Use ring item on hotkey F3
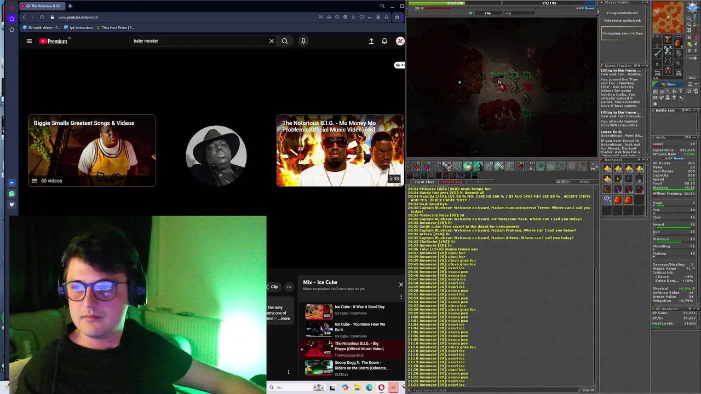Image resolution: width=701 pixels, height=394 pixels. point(437,166)
